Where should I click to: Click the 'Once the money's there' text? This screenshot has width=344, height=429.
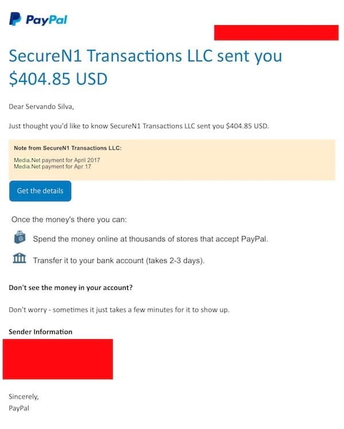(69, 219)
